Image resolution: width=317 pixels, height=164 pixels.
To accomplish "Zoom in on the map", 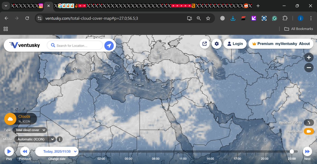I will [x=309, y=57].
